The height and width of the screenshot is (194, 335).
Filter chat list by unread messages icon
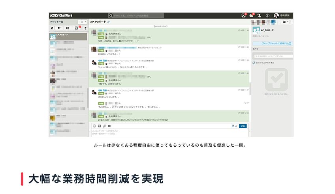tap(59, 28)
